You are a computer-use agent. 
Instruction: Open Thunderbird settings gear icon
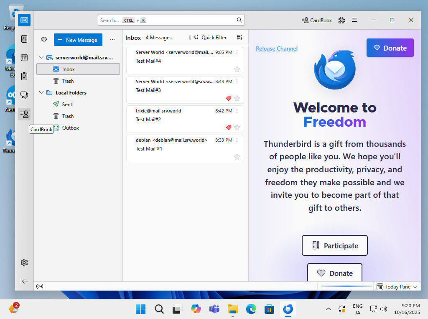coord(24,263)
